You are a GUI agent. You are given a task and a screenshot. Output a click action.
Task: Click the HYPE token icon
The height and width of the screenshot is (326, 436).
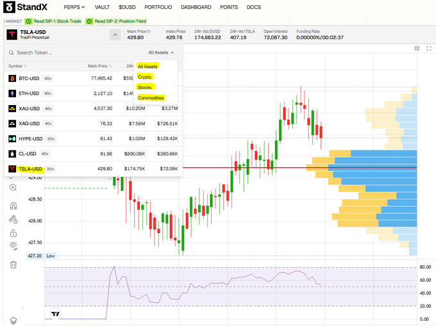pos(12,138)
